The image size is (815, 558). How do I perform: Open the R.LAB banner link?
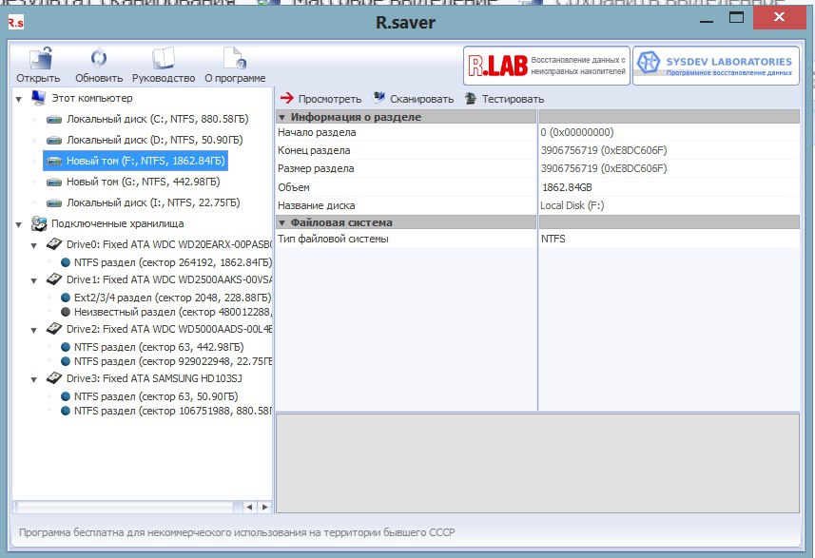545,66
